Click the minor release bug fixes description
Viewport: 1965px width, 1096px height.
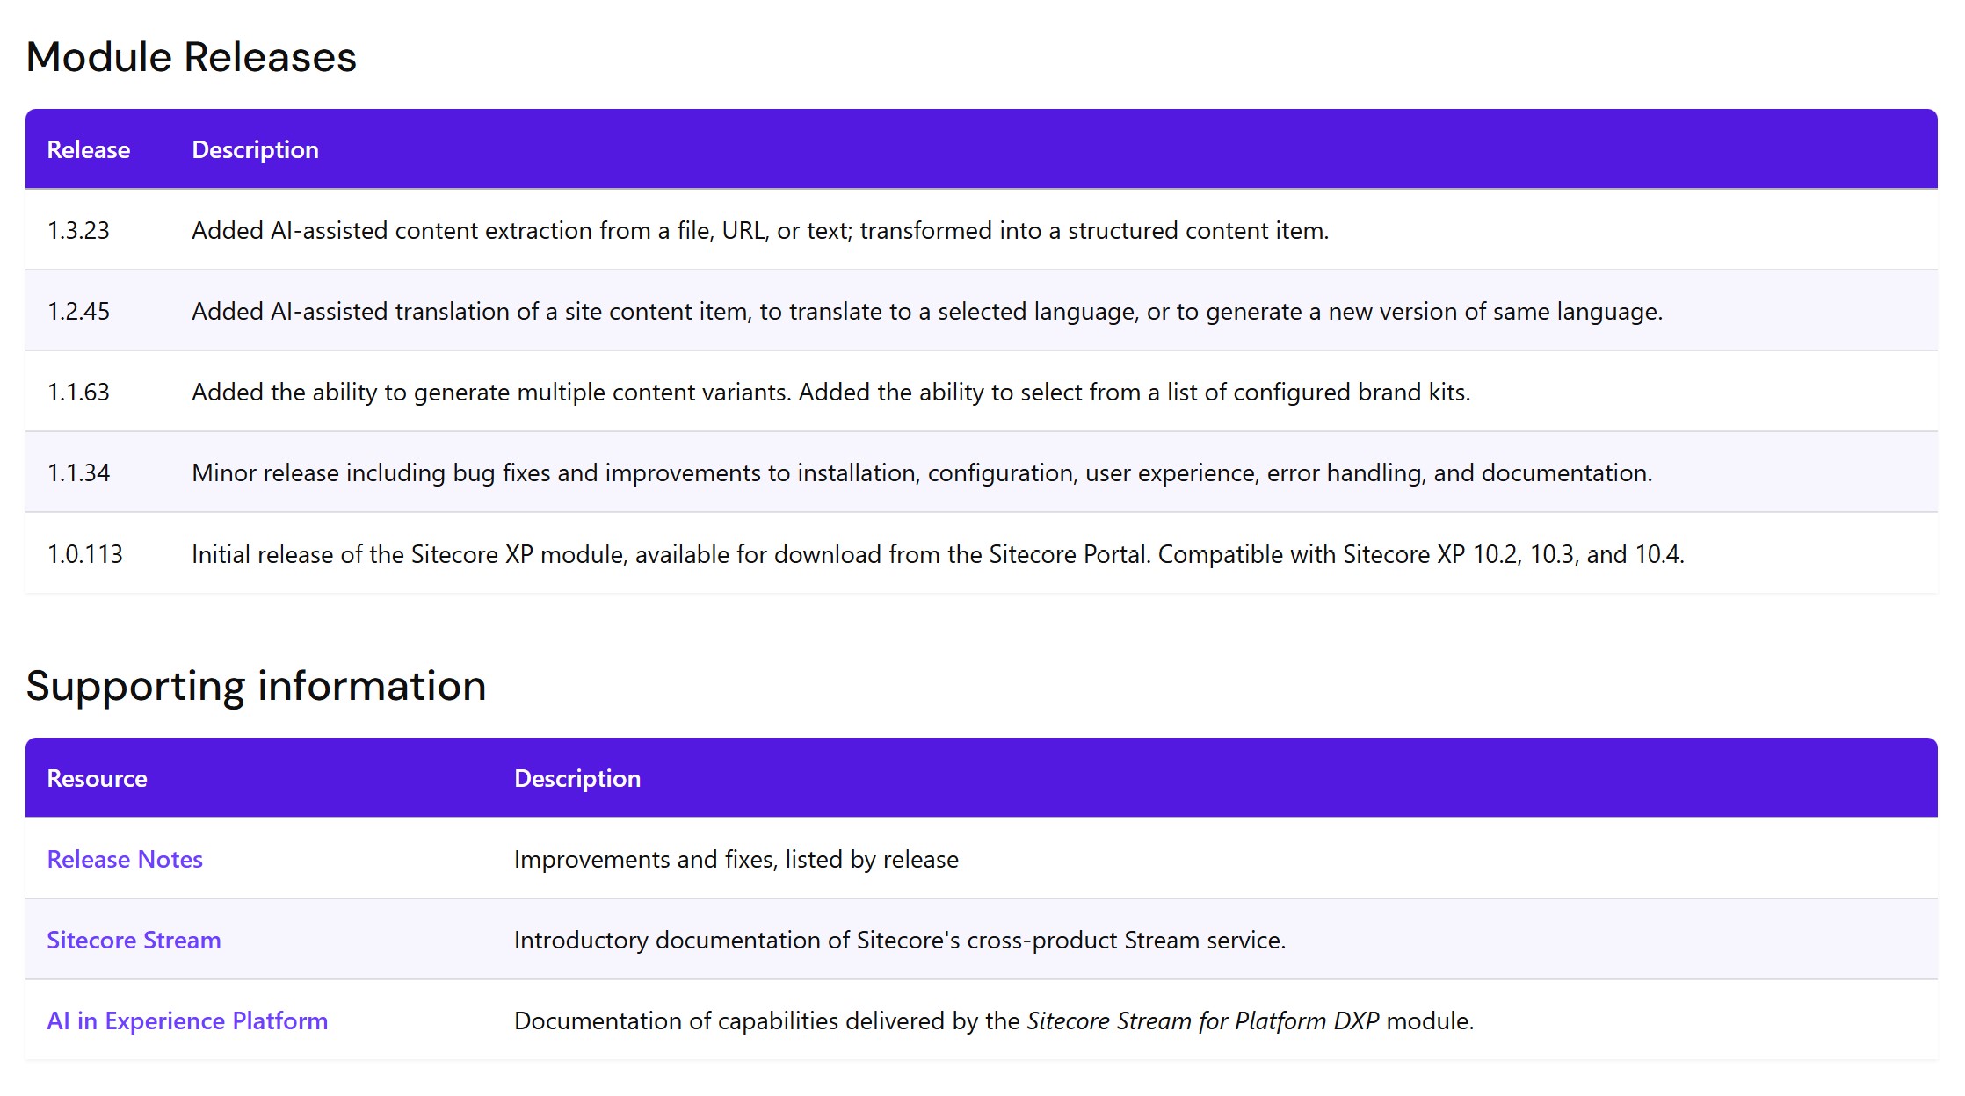(922, 473)
